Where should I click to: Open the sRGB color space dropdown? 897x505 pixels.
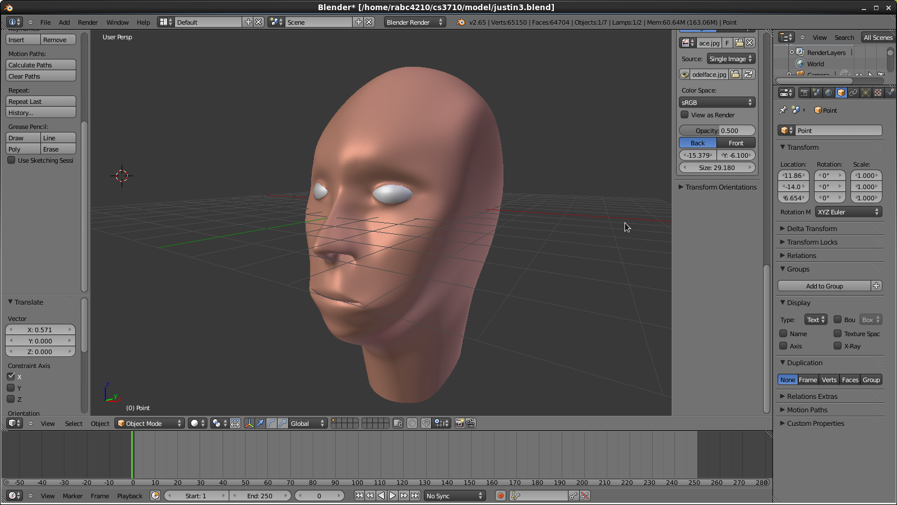pos(717,103)
